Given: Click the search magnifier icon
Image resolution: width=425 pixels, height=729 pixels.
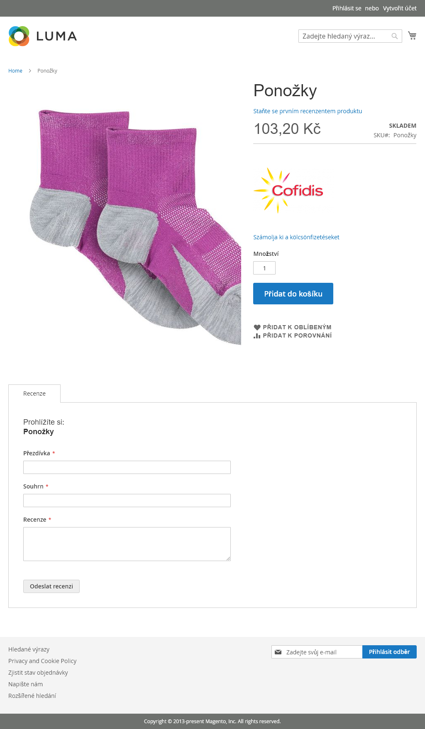Looking at the screenshot, I should (395, 36).
